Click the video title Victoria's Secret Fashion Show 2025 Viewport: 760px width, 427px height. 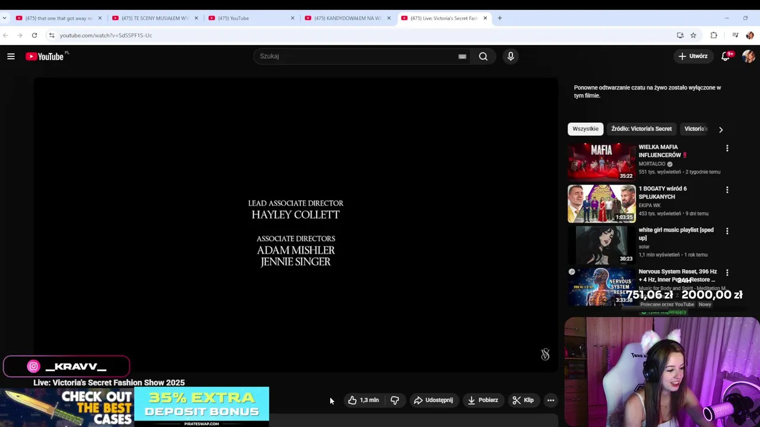109,383
